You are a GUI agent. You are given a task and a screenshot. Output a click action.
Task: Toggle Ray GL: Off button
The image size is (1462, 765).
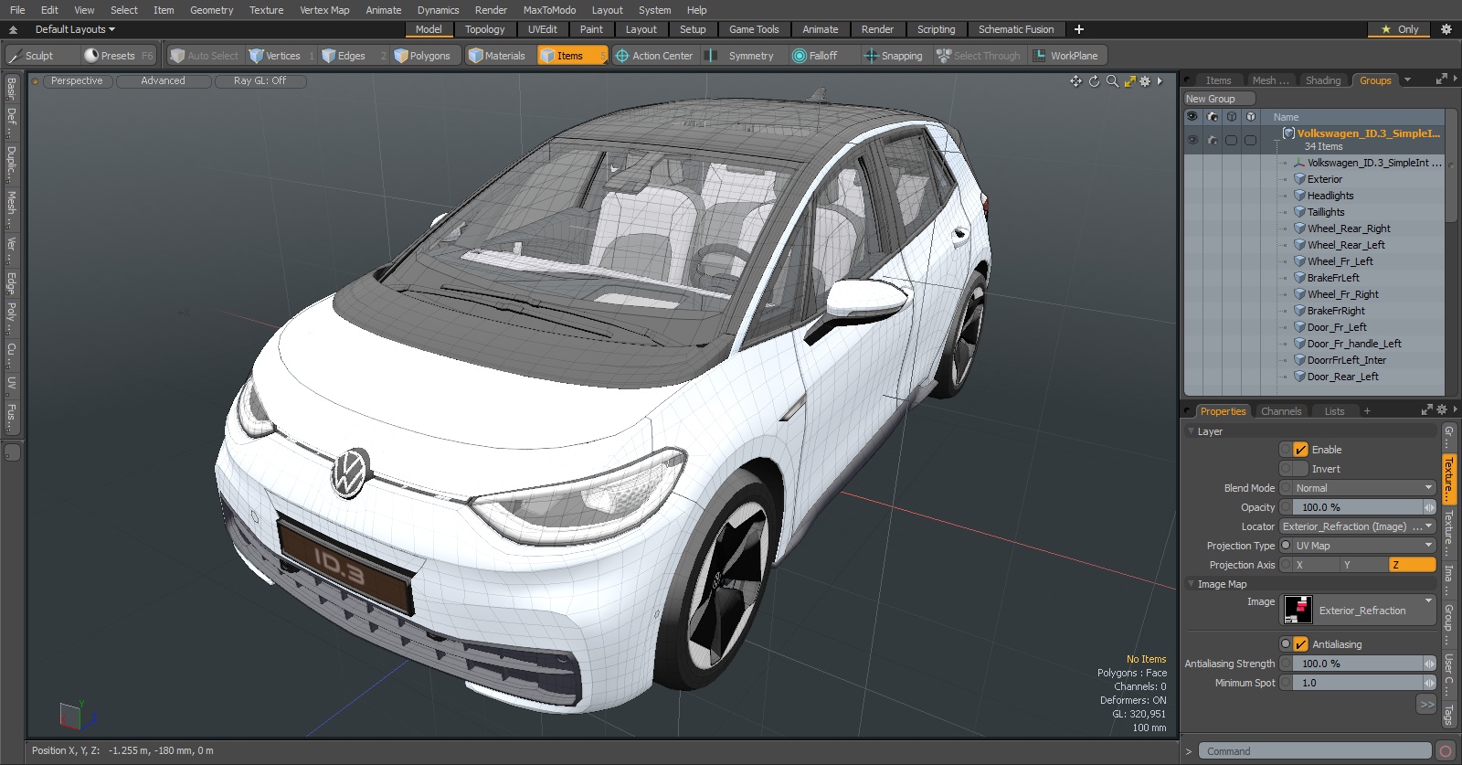click(260, 81)
